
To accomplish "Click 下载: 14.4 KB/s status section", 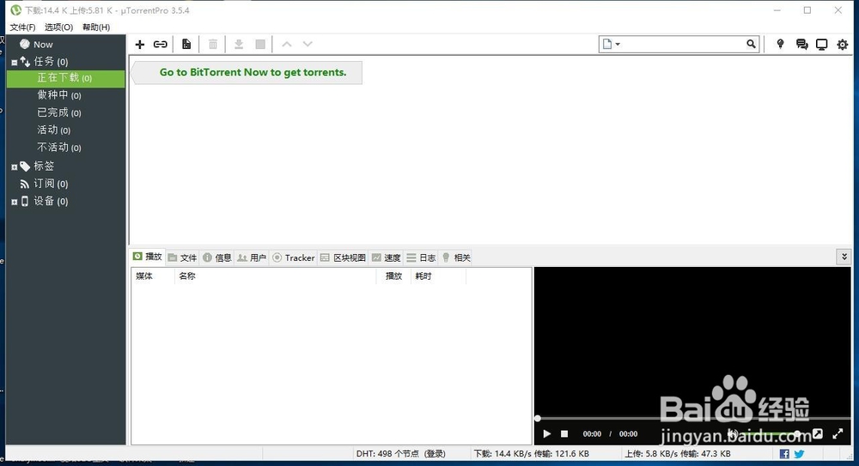I will [x=532, y=453].
